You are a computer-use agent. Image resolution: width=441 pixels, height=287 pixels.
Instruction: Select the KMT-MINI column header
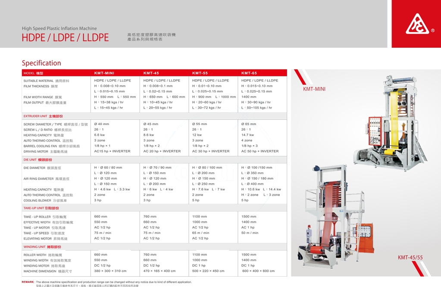104,73
